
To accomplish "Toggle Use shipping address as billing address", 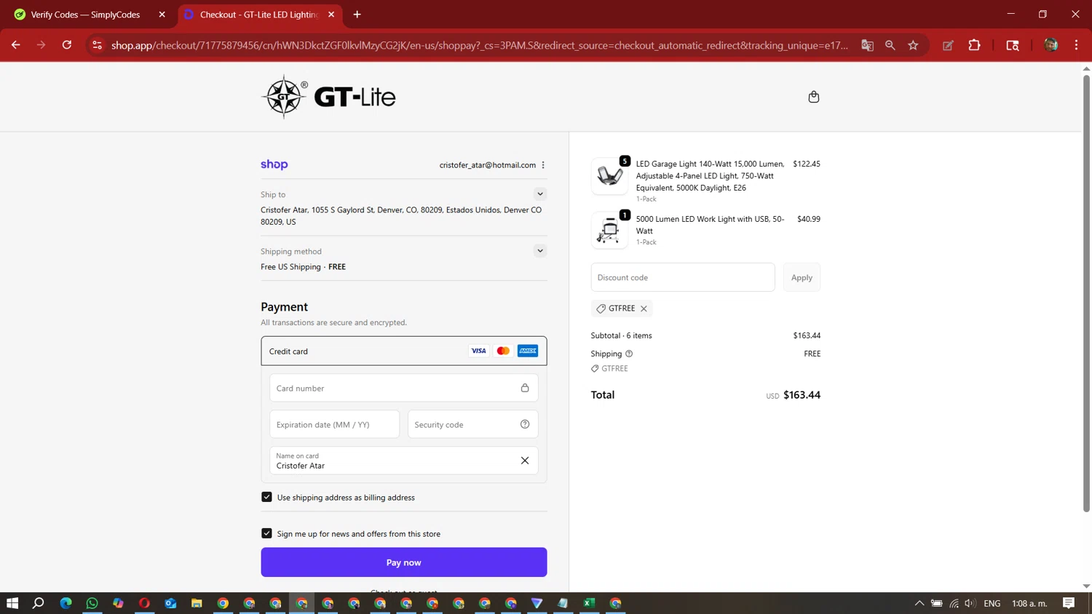I will 266,497.
